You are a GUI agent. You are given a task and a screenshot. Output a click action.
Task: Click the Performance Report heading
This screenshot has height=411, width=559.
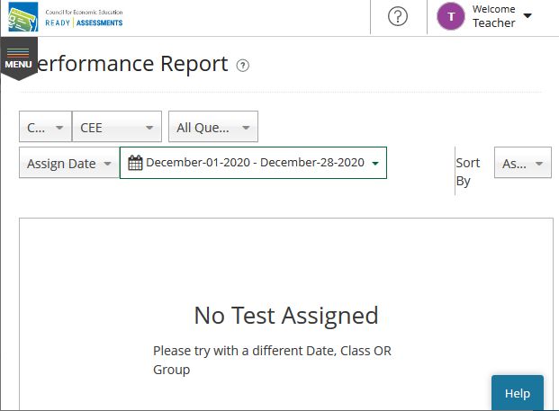pyautogui.click(x=132, y=64)
